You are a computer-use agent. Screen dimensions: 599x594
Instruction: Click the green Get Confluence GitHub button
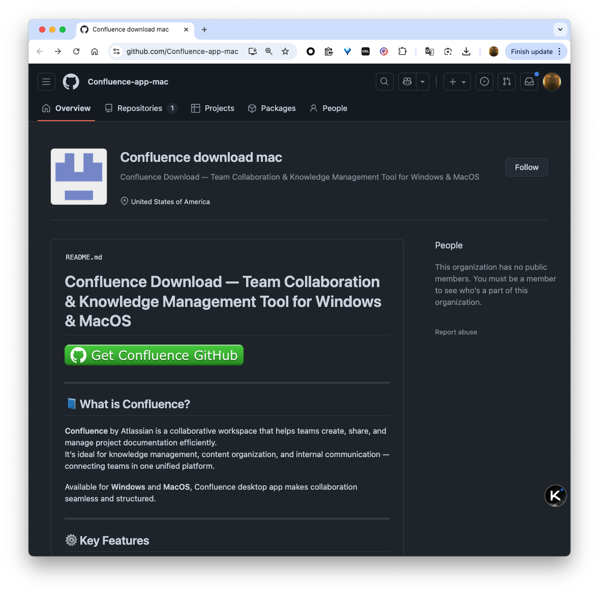pos(154,355)
